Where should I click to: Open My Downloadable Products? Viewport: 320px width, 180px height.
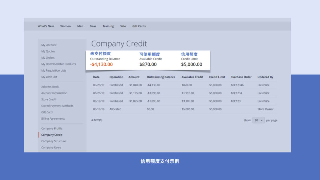[58, 64]
